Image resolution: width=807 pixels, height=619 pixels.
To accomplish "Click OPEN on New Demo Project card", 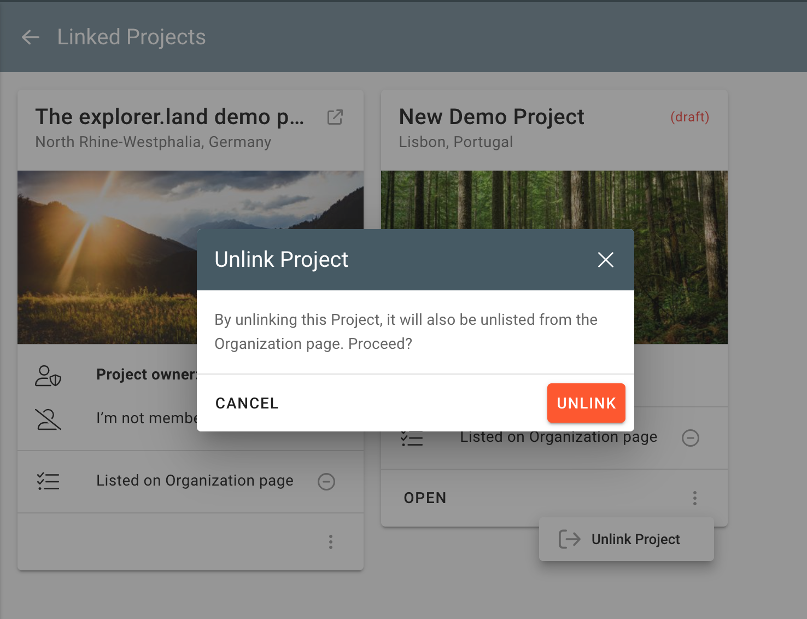I will (x=425, y=498).
